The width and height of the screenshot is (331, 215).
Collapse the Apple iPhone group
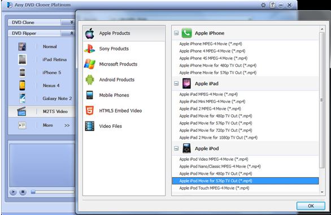176,33
